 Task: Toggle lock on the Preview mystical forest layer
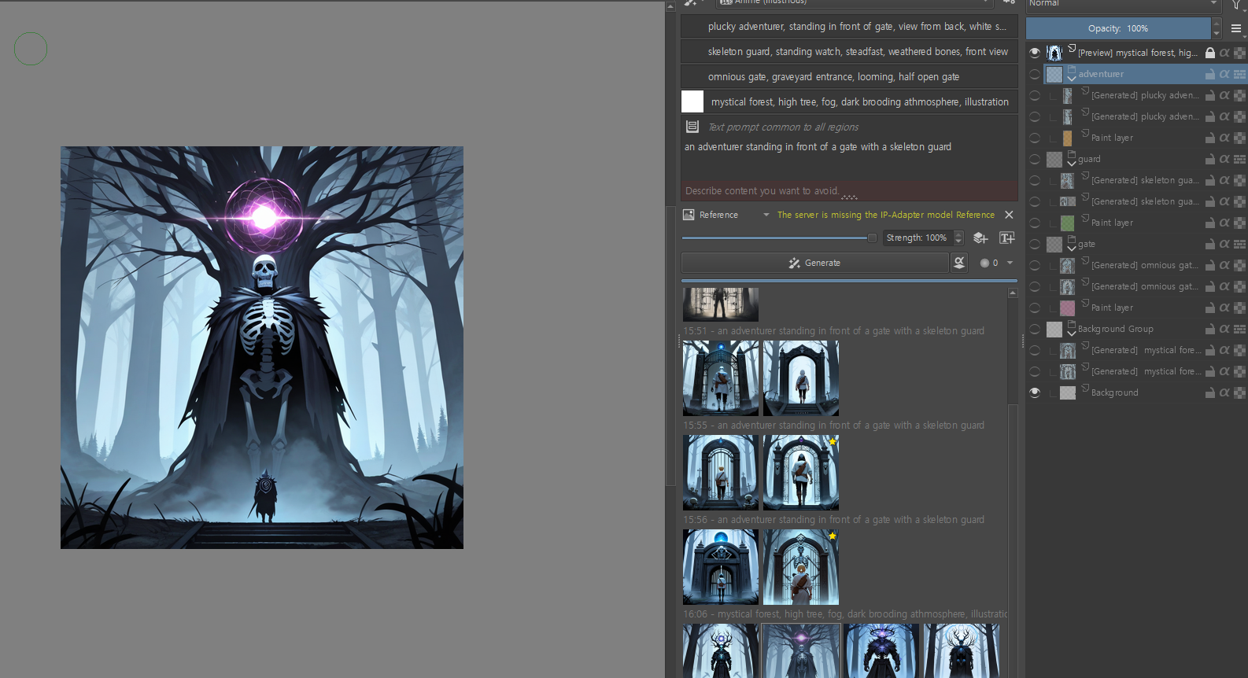tap(1210, 53)
